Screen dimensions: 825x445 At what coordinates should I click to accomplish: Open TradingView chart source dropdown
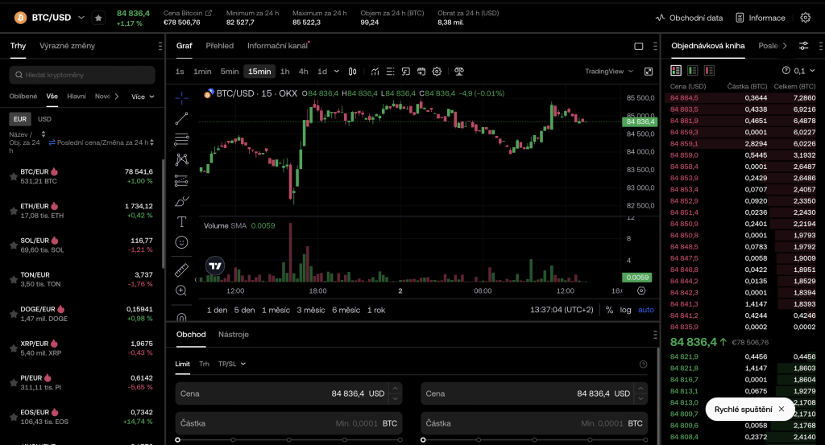point(609,72)
